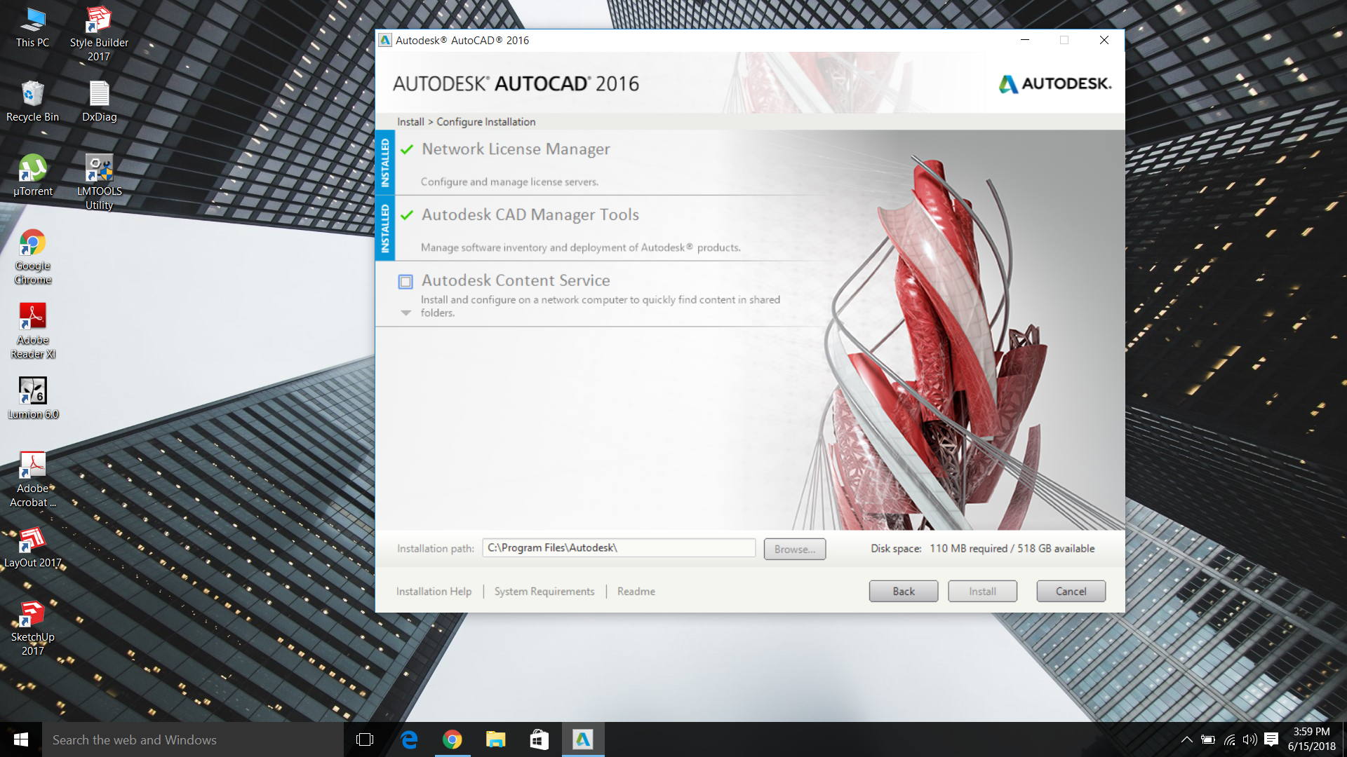The height and width of the screenshot is (757, 1347).
Task: Open This PC desktop icon
Action: [x=32, y=28]
